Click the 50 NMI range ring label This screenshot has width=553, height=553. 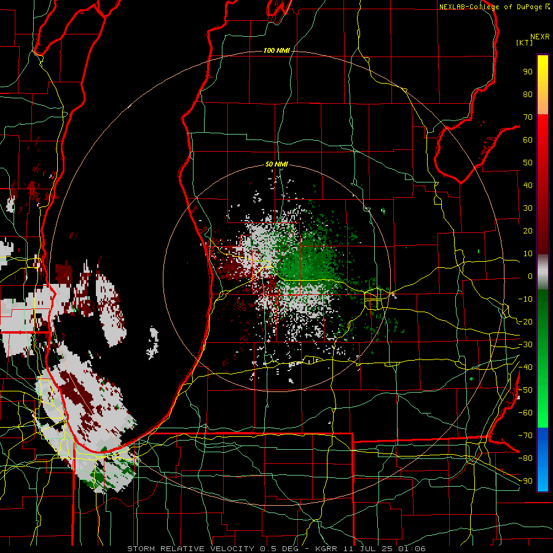tap(276, 164)
